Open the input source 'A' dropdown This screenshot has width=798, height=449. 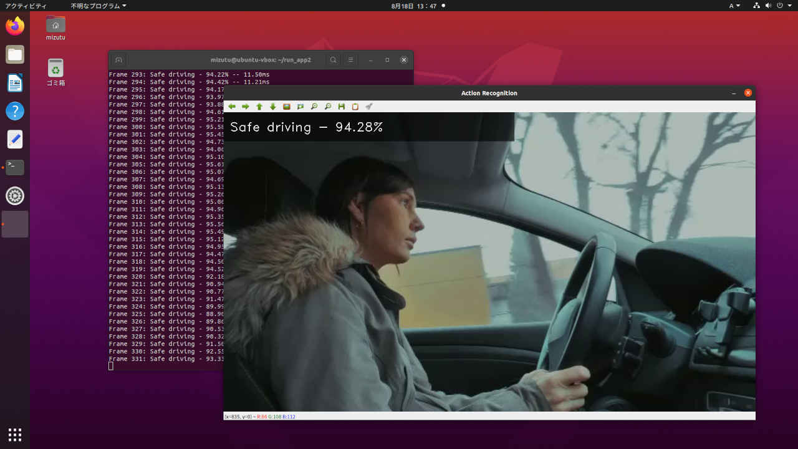click(734, 6)
